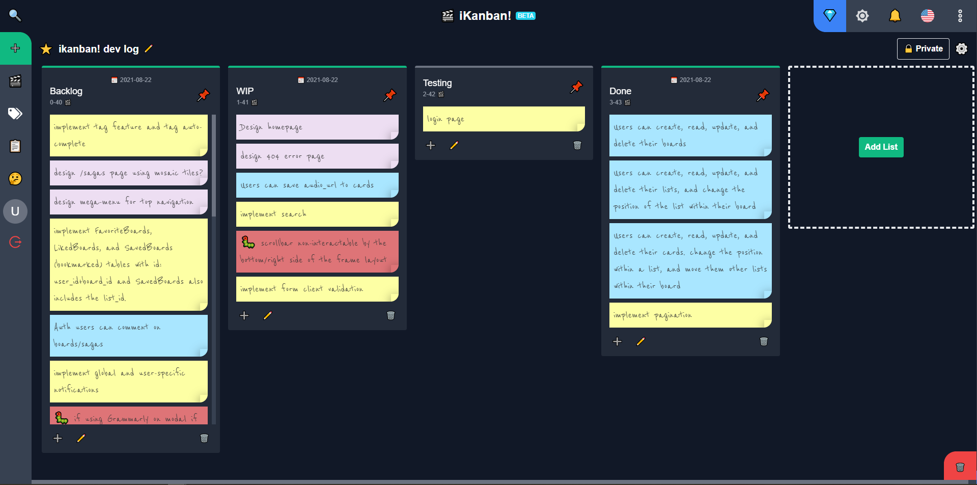Click the red logout icon
Screen dimensions: 977x485
15,242
